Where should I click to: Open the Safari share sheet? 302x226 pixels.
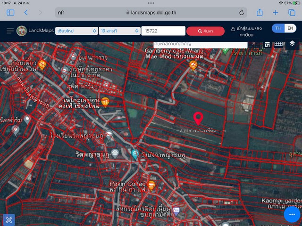click(260, 13)
